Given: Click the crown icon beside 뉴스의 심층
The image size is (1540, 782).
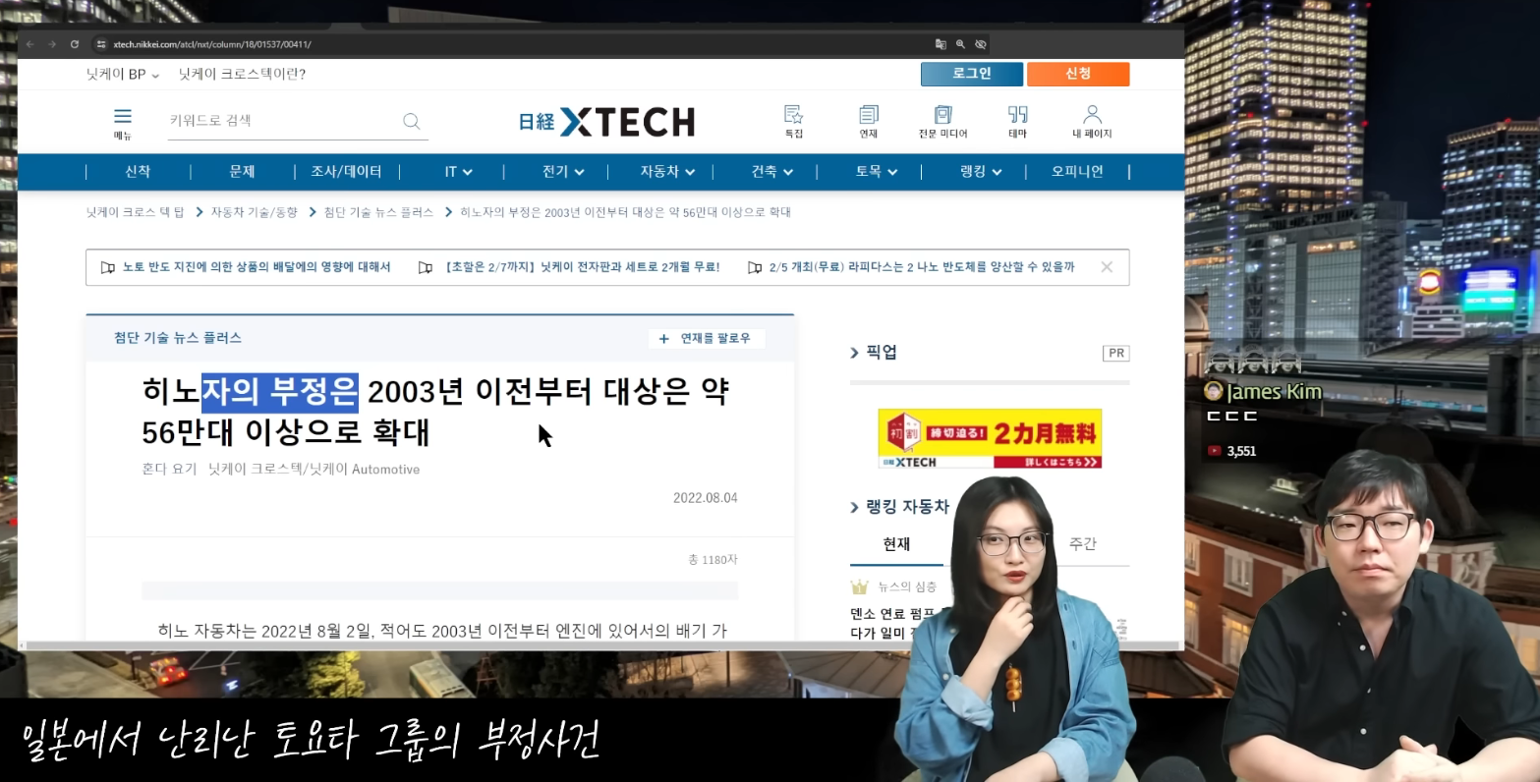Looking at the screenshot, I should coord(861,586).
